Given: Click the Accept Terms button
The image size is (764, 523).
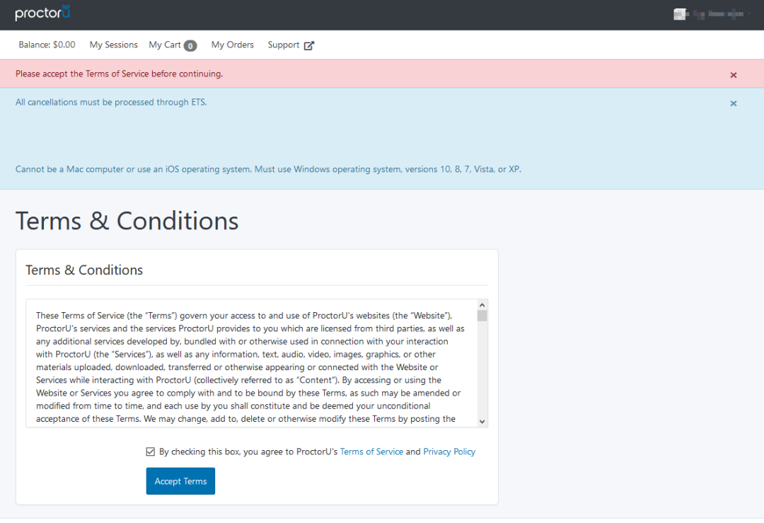Looking at the screenshot, I should click(180, 481).
